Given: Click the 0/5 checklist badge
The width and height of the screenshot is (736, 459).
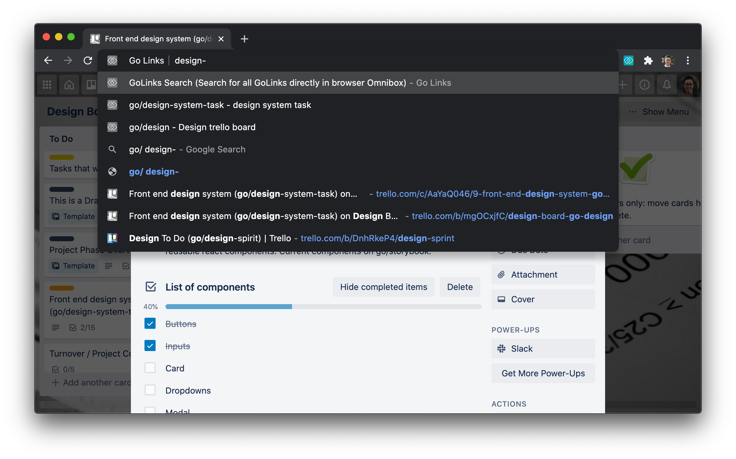Looking at the screenshot, I should 64,370.
